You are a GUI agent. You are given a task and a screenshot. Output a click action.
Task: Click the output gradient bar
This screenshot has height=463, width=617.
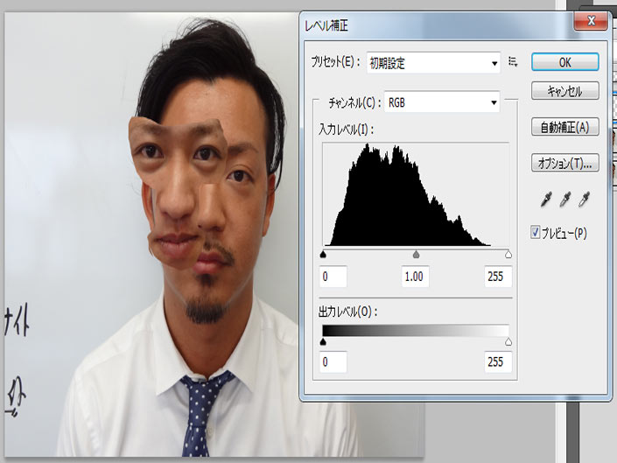click(416, 331)
